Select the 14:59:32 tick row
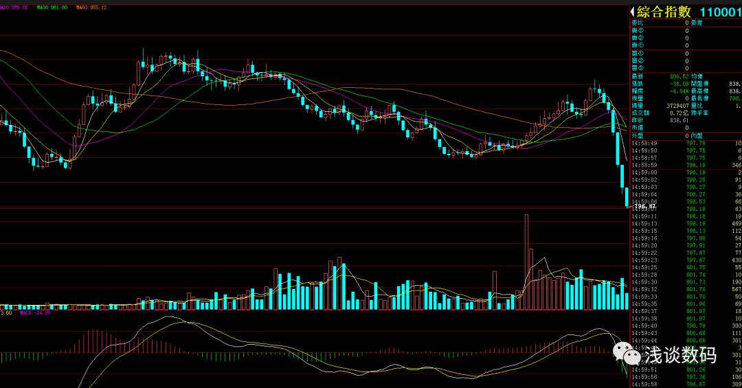 [x=686, y=290]
